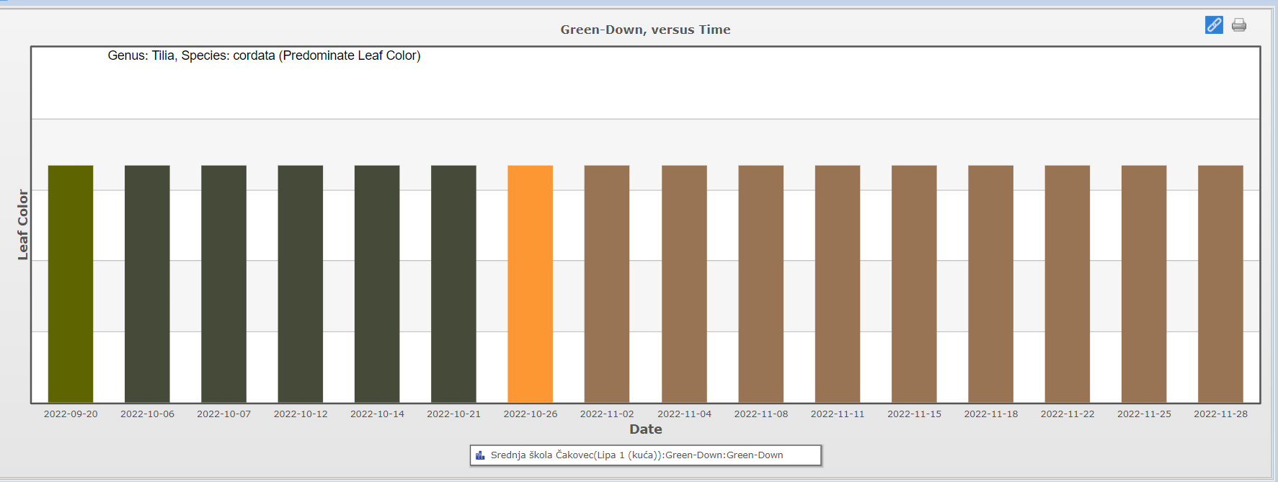Toggle Srednja škola Čakovec legend series
Viewport: 1278px width, 482px height.
[x=636, y=455]
